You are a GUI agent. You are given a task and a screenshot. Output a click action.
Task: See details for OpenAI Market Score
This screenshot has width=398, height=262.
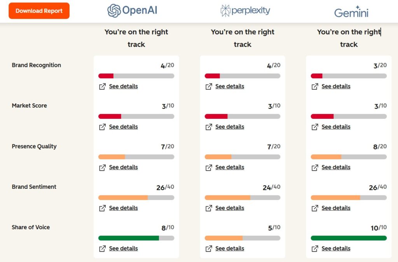(x=123, y=127)
